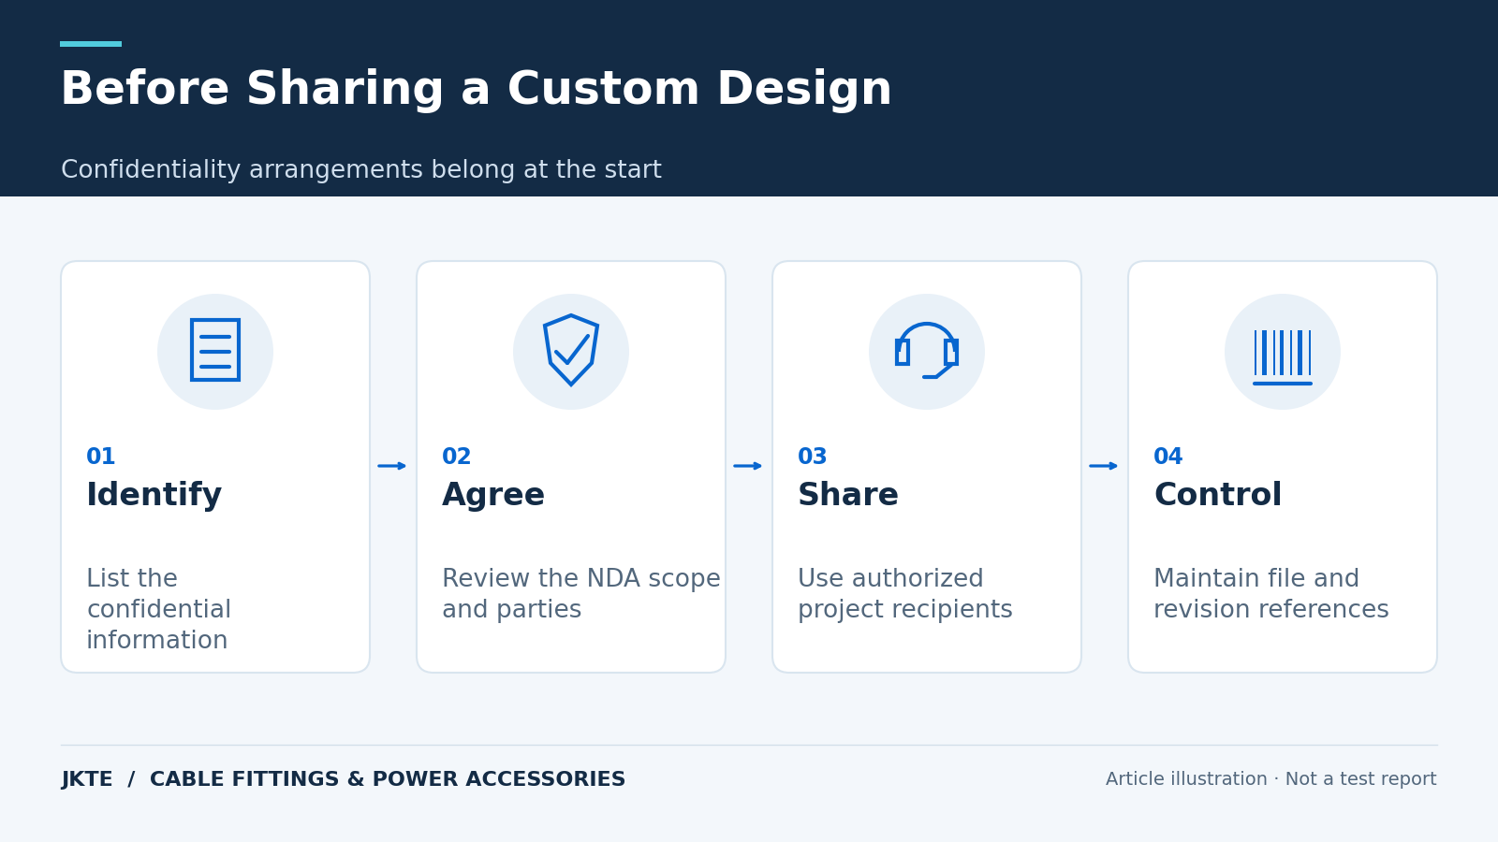This screenshot has width=1498, height=842.
Task: Click the step number 01
Action: coord(101,457)
